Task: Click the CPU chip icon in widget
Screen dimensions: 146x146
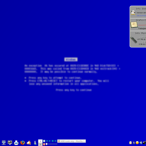Action: pyautogui.click(x=134, y=24)
